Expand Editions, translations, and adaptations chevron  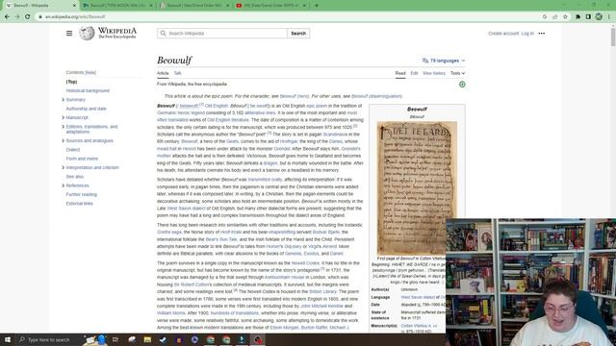(63, 127)
